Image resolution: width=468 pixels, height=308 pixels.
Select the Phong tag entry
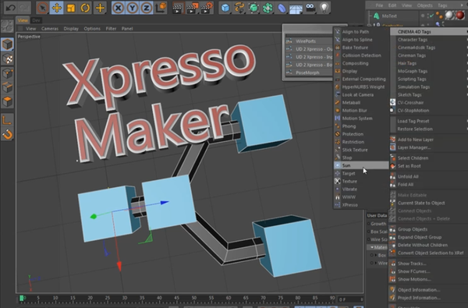tap(361, 126)
